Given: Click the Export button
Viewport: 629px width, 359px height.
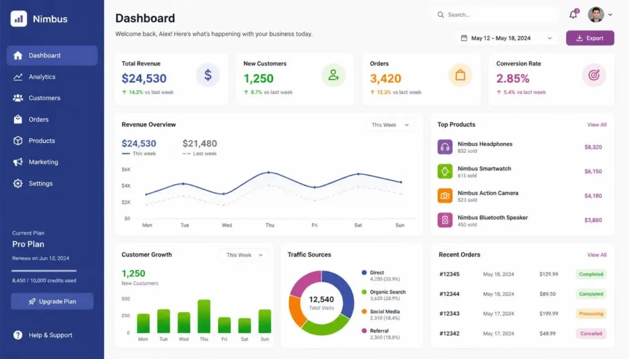Looking at the screenshot, I should click(590, 38).
